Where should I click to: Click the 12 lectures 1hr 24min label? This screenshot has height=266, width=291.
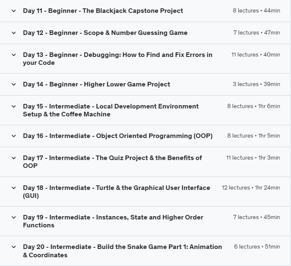click(251, 188)
